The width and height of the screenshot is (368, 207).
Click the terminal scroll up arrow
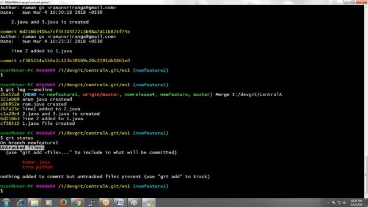point(366,7)
